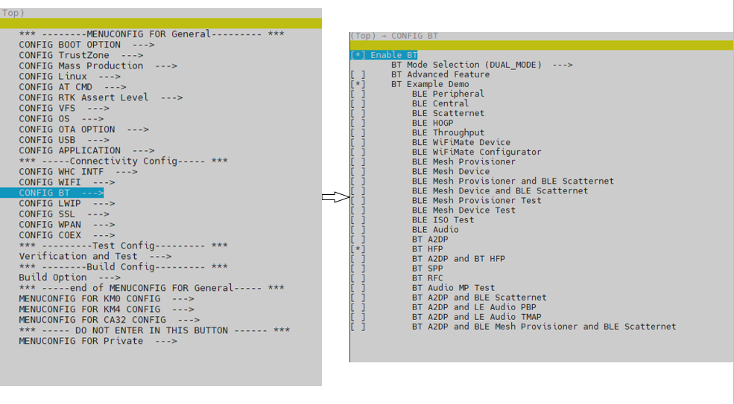Click the arrow between the two panels
The height and width of the screenshot is (404, 734).
coord(335,197)
